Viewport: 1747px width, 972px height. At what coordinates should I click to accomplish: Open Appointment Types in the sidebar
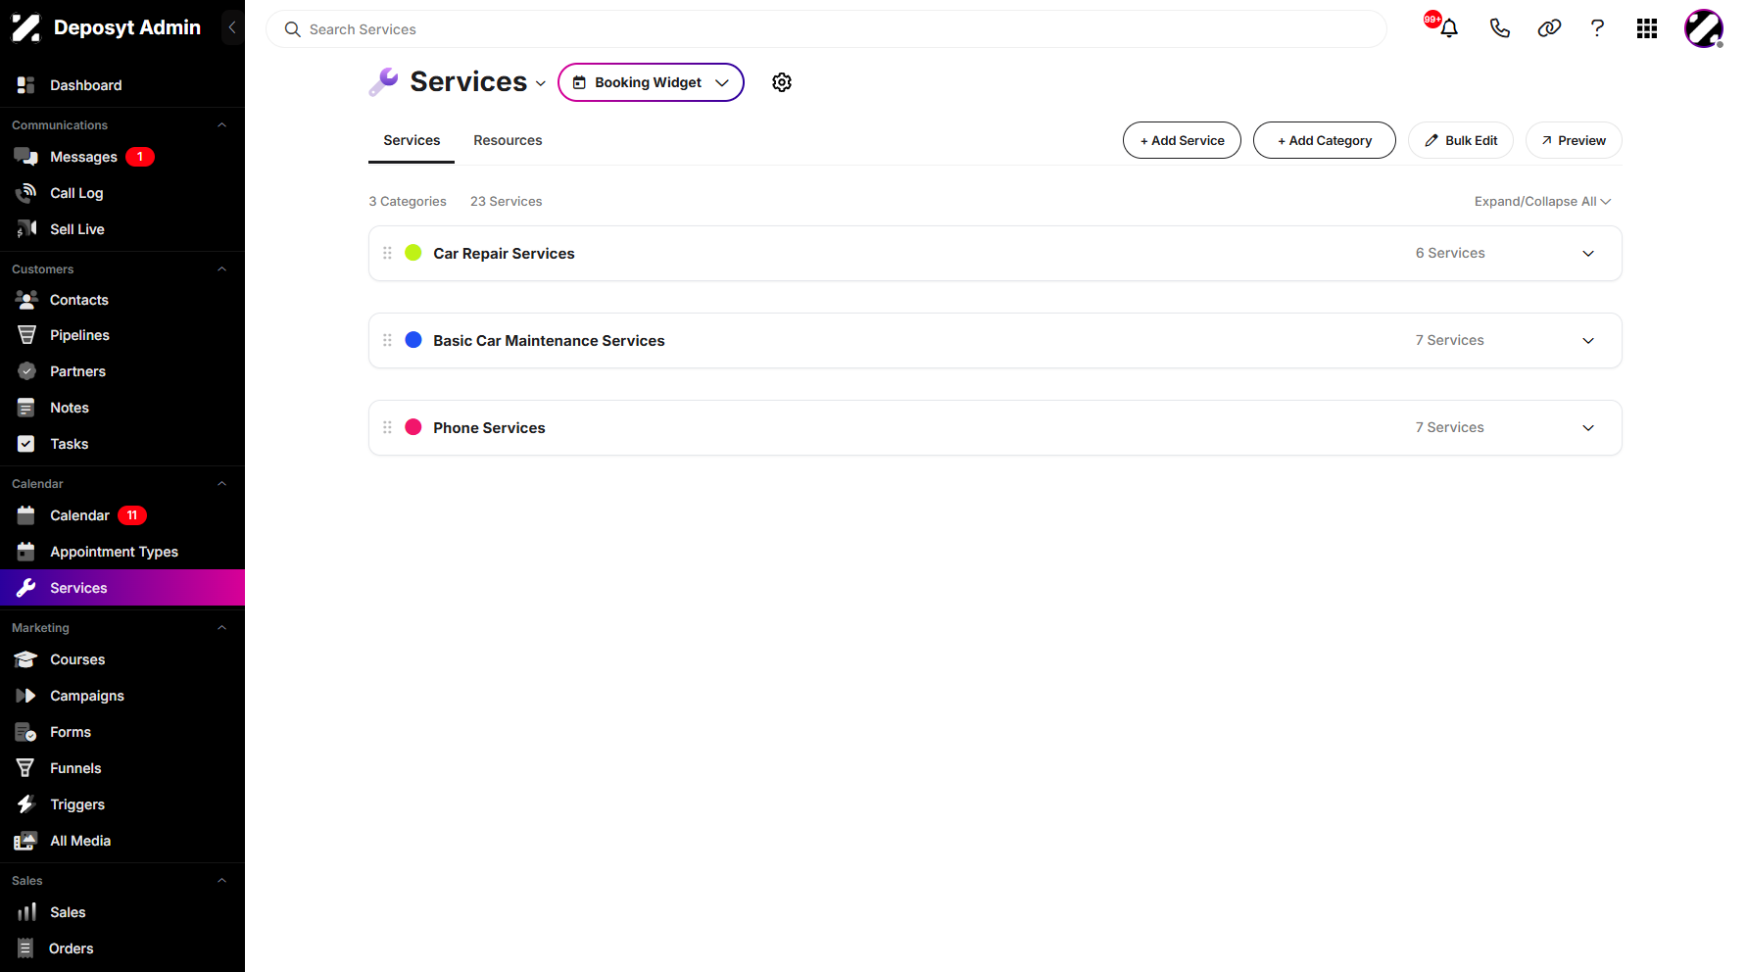tap(122, 552)
